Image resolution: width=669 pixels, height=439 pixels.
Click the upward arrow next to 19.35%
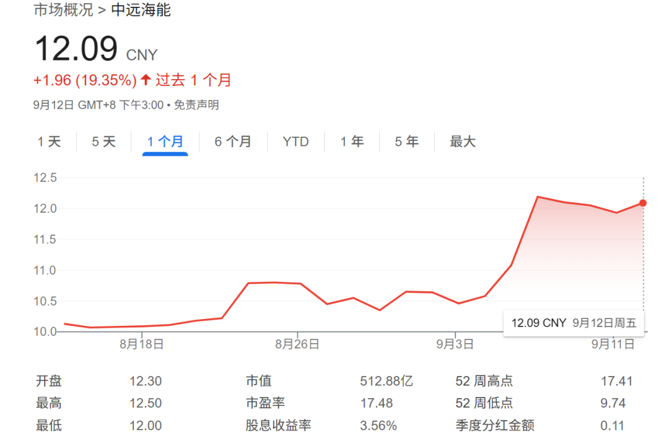147,80
